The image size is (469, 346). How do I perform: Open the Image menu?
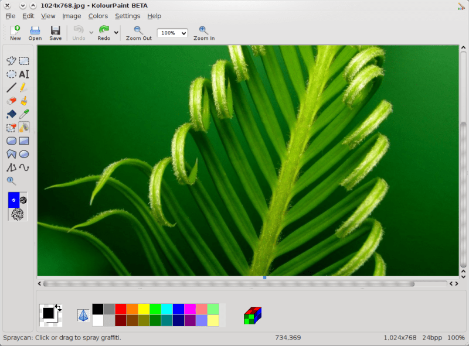[72, 16]
